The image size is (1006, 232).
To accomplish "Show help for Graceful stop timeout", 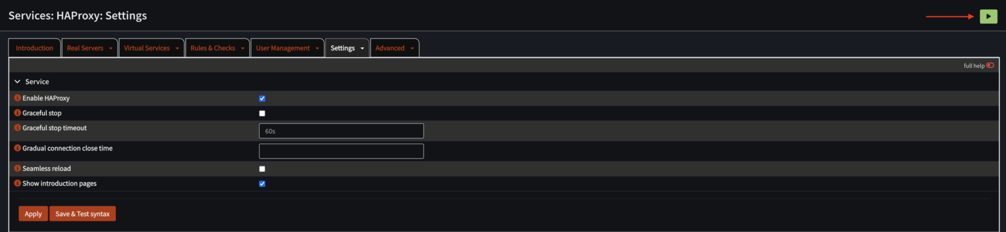I will coord(17,128).
